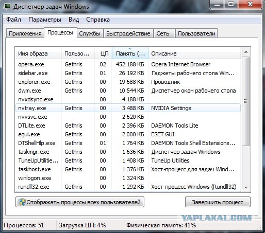Image resolution: width=265 pixels, height=233 pixels.
Task: Switch to the Сеть tab
Action: click(163, 33)
